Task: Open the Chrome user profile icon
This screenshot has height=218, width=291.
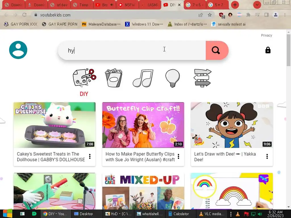Action: [276, 15]
